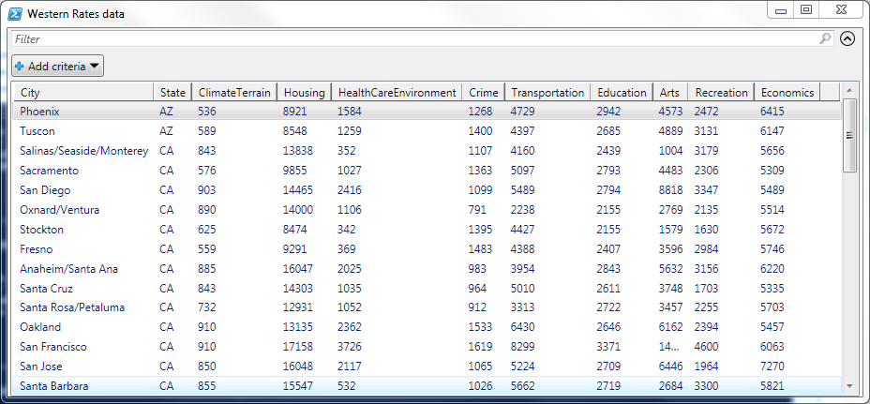
Task: Maximize the Western Rates data window
Action: [x=805, y=9]
